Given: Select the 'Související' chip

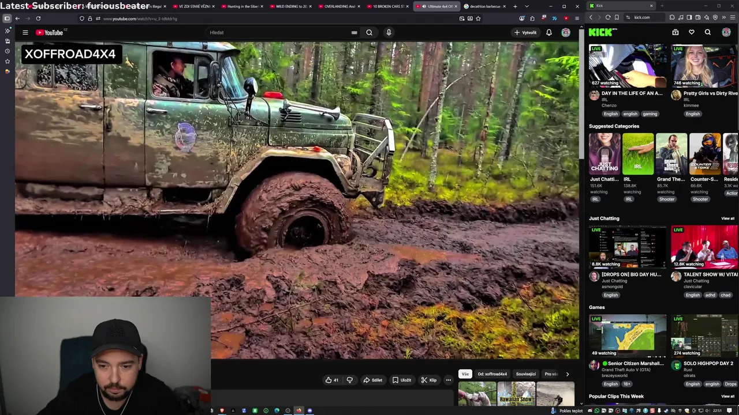Looking at the screenshot, I should click(525, 374).
